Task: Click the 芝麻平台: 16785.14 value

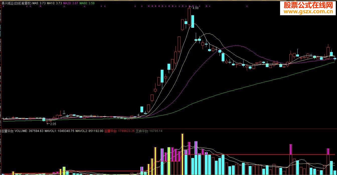Action: pyautogui.click(x=149, y=131)
